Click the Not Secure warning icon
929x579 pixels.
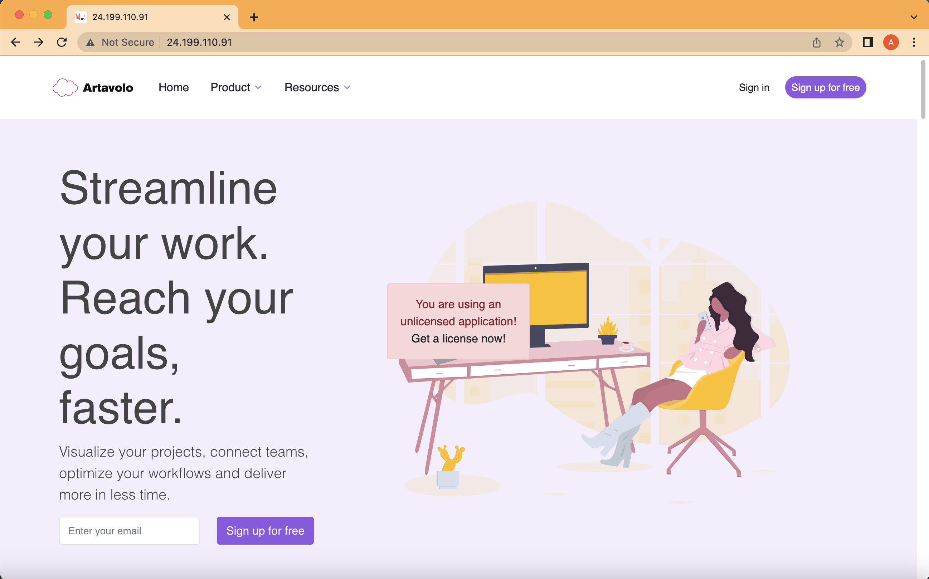tap(91, 43)
